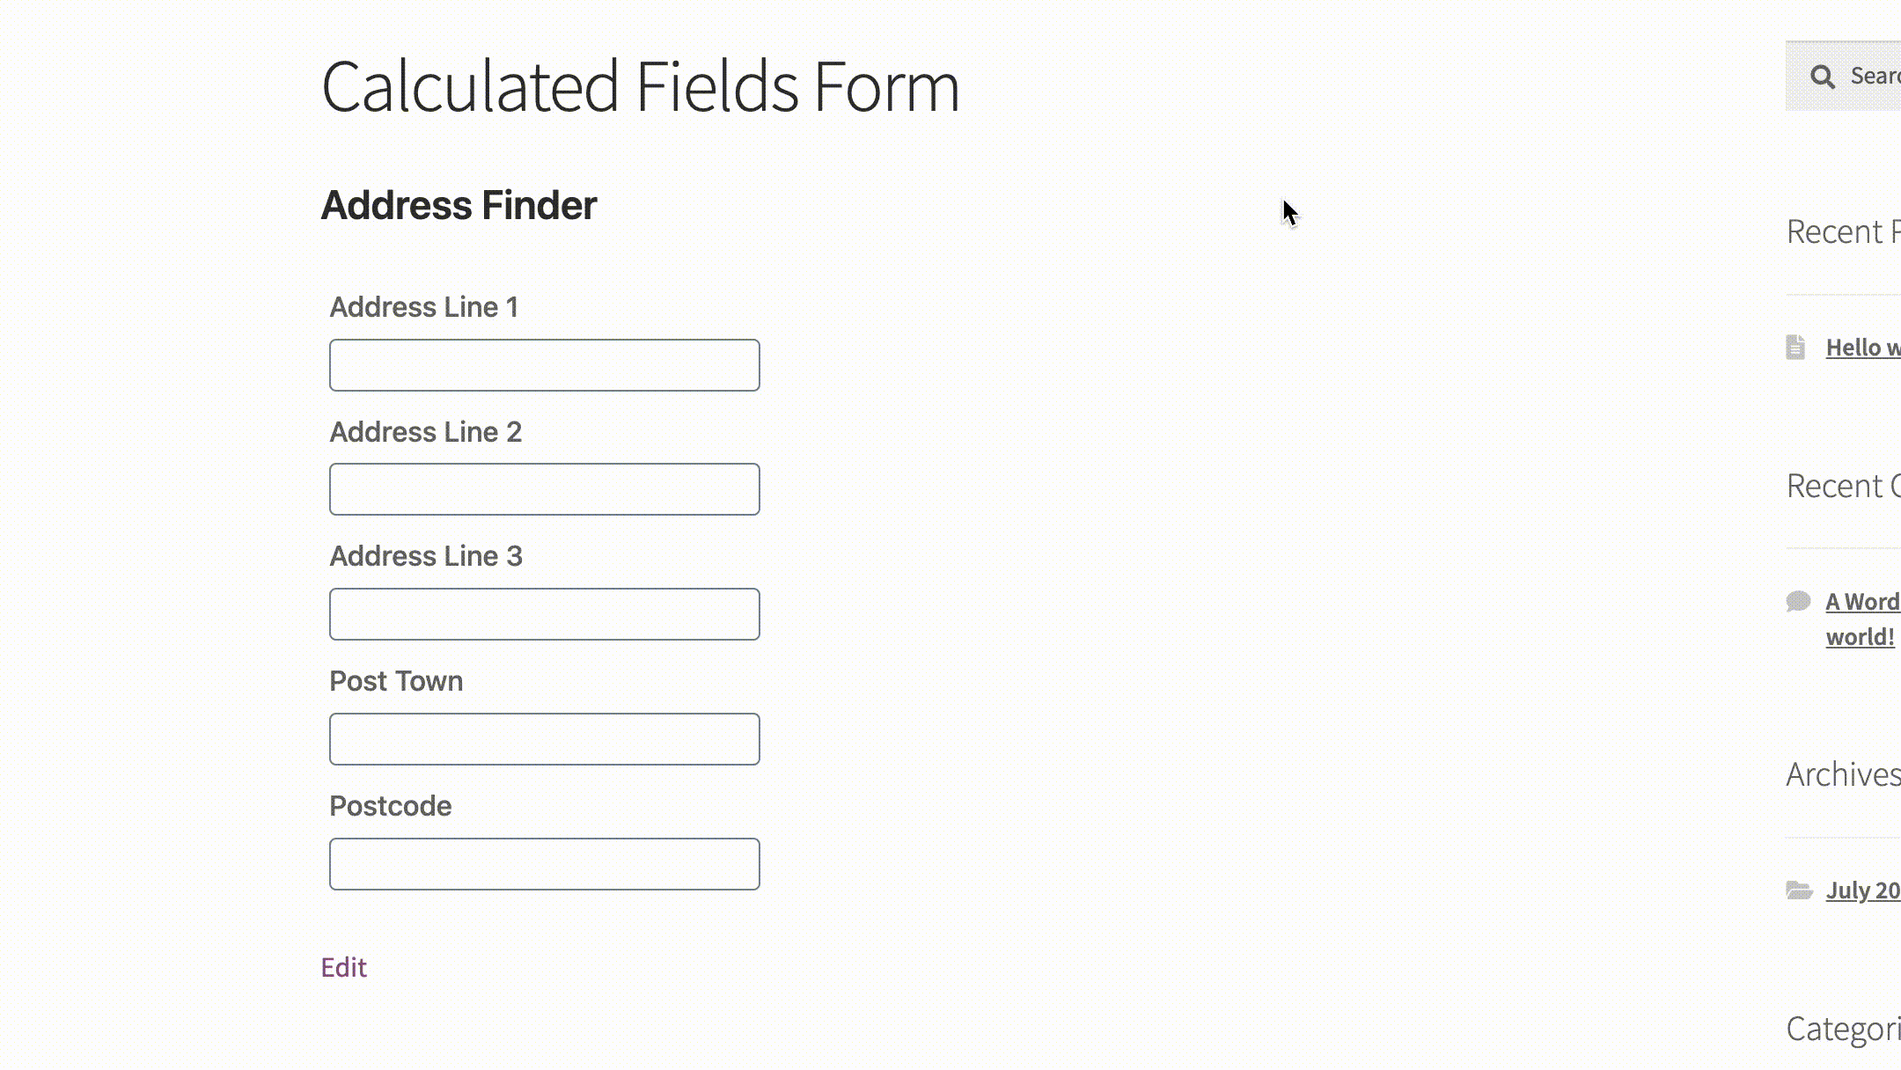
Task: Focus the Address Line 3 input box
Action: (x=543, y=613)
